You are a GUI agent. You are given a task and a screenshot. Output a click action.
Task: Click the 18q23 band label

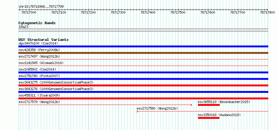coord(23,27)
